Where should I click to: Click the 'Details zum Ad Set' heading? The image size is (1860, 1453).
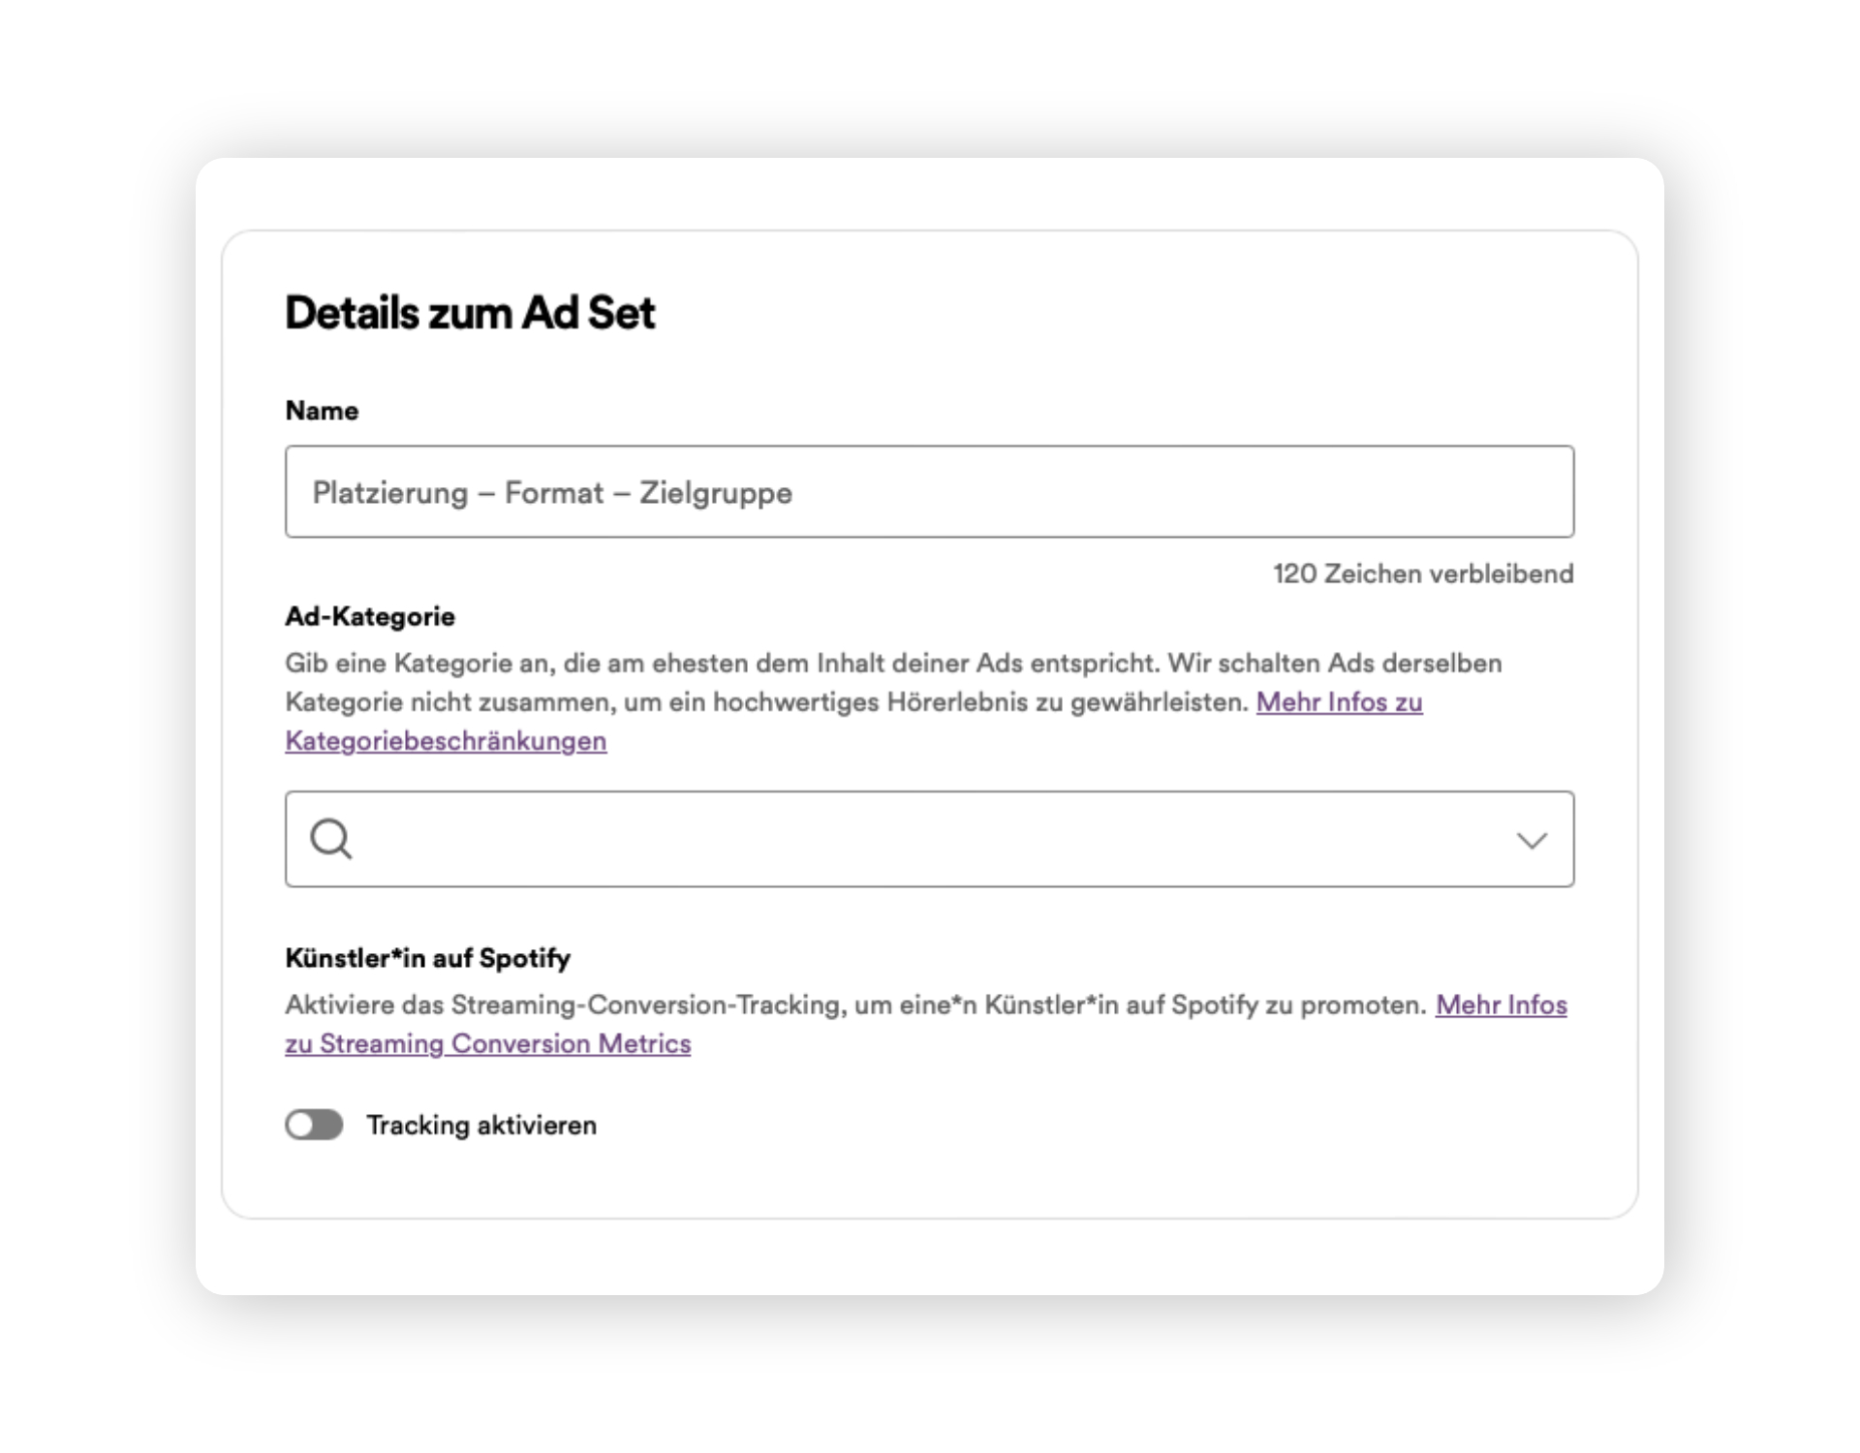click(470, 313)
